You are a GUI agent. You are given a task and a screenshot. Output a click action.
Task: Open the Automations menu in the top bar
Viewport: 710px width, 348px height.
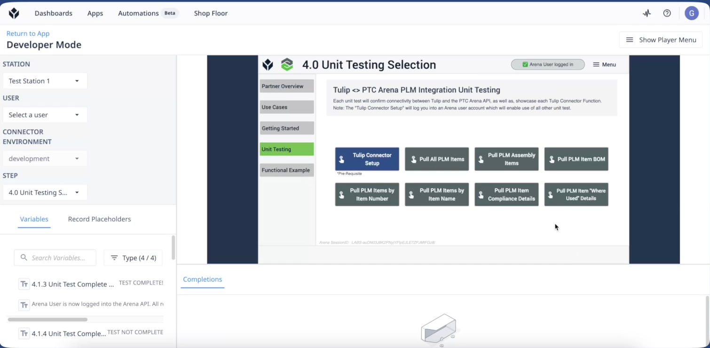point(138,13)
